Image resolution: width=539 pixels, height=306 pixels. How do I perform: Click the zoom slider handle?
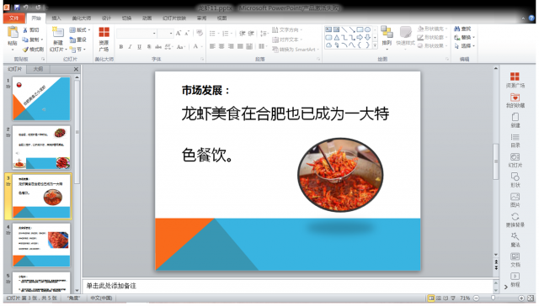coord(493,298)
